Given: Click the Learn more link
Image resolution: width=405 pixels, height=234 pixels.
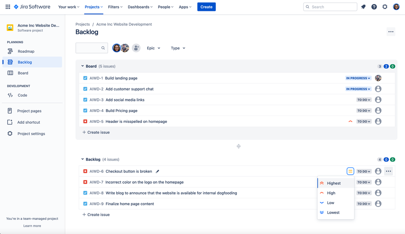Looking at the screenshot, I should click(32, 226).
